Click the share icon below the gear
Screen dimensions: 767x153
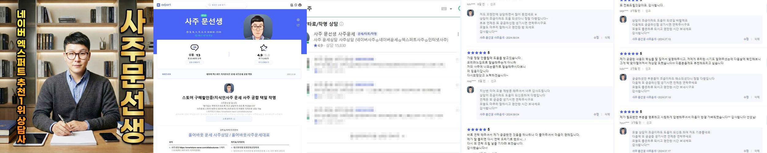coord(298,25)
